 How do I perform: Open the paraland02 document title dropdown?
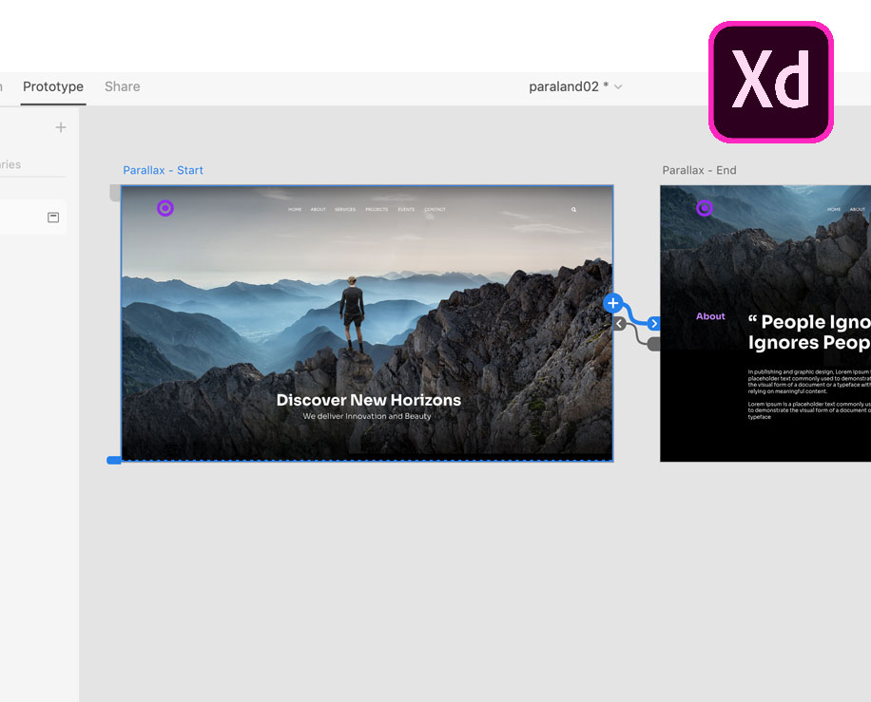click(x=575, y=86)
